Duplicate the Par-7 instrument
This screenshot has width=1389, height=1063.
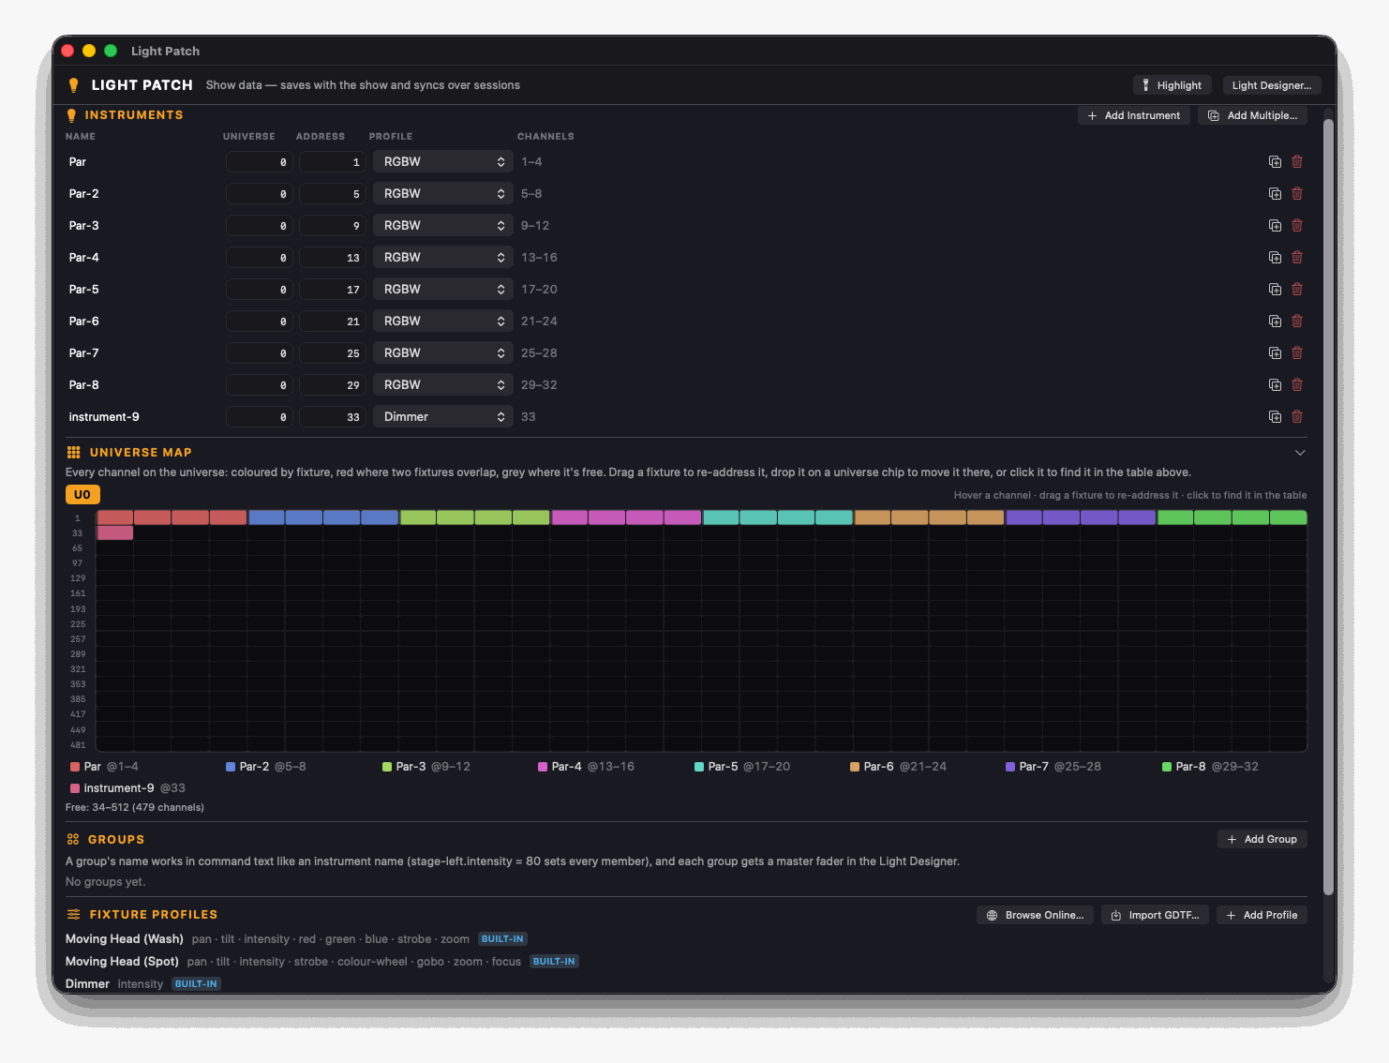tap(1275, 353)
